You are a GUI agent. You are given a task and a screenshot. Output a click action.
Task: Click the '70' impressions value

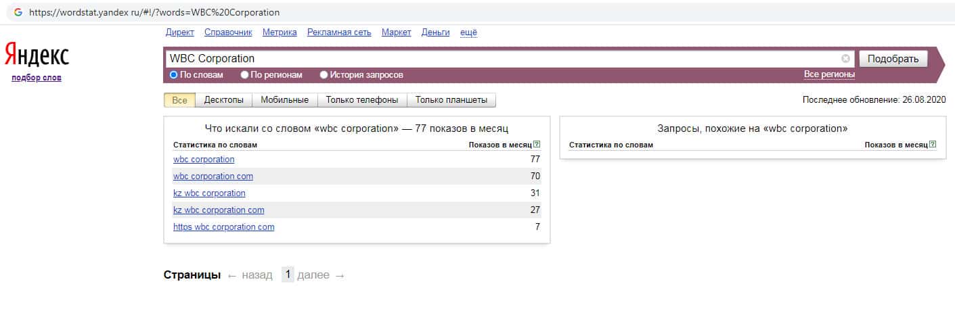click(535, 176)
